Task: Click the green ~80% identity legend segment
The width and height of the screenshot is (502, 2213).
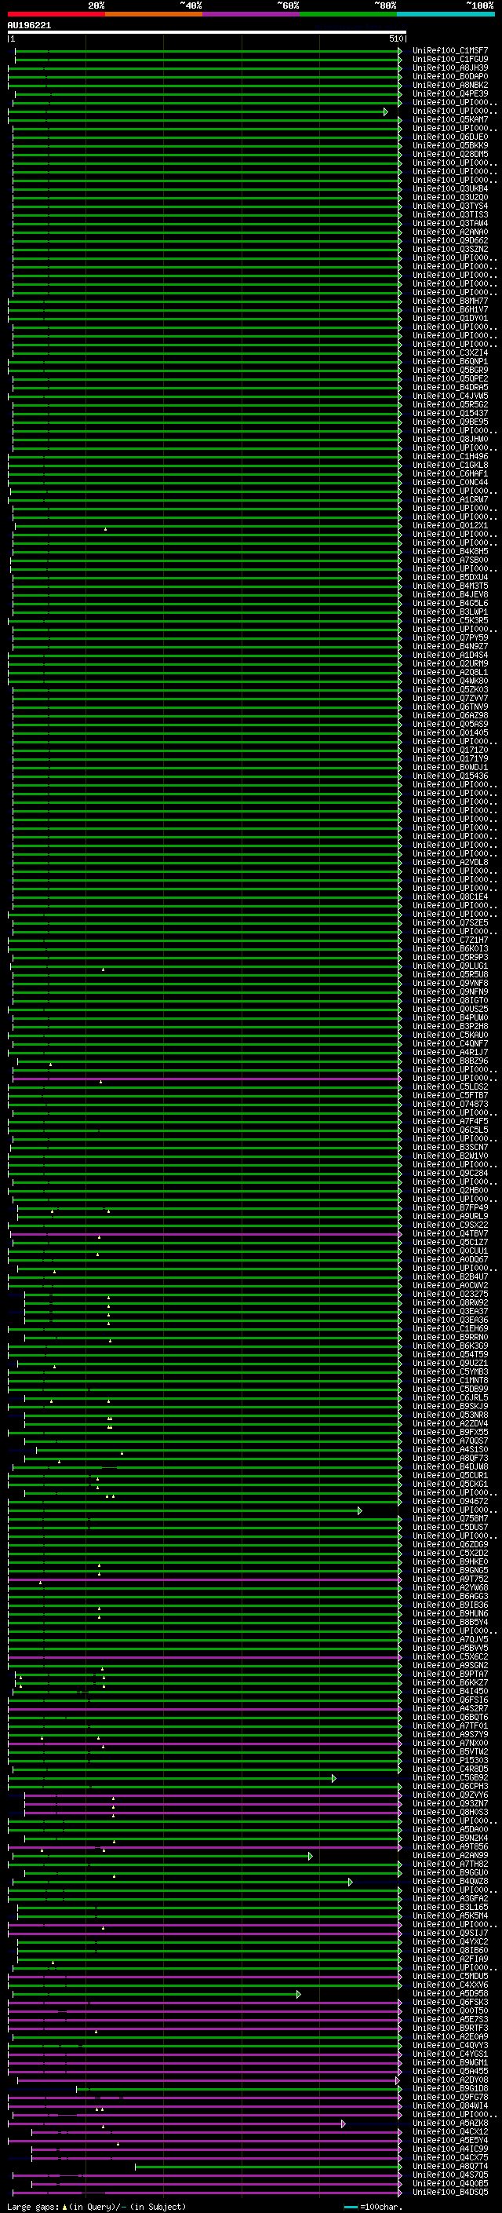Action: [x=348, y=14]
